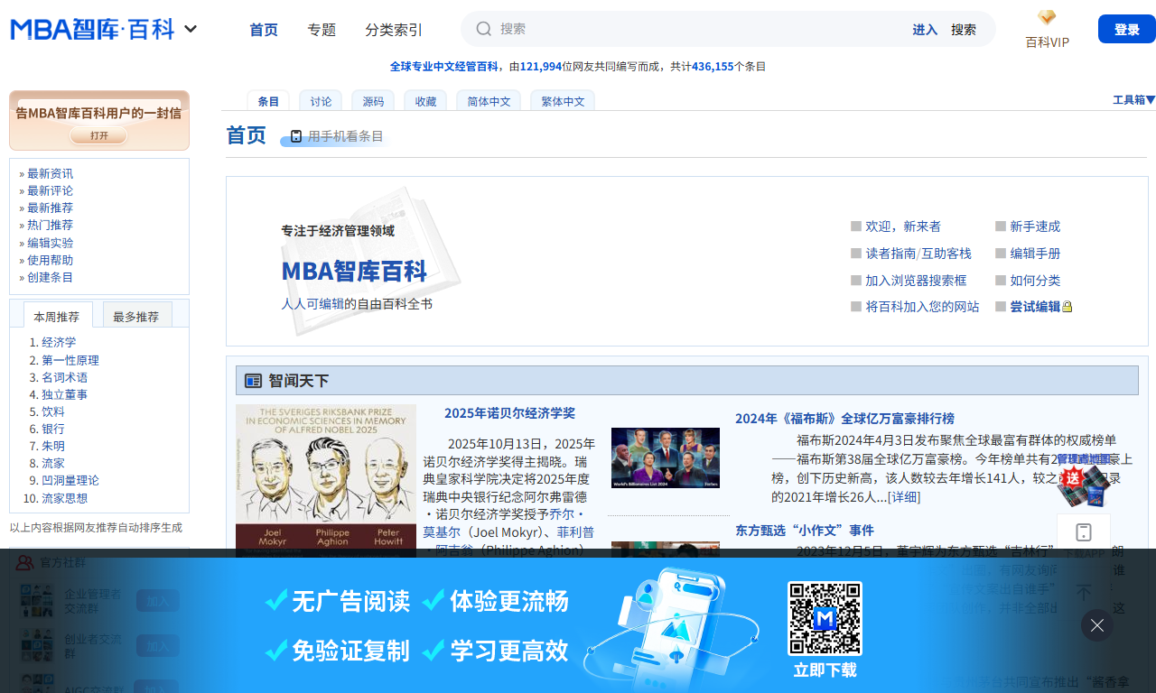Click the MBA智库百科 logo
The width and height of the screenshot is (1156, 693).
pos(92,29)
